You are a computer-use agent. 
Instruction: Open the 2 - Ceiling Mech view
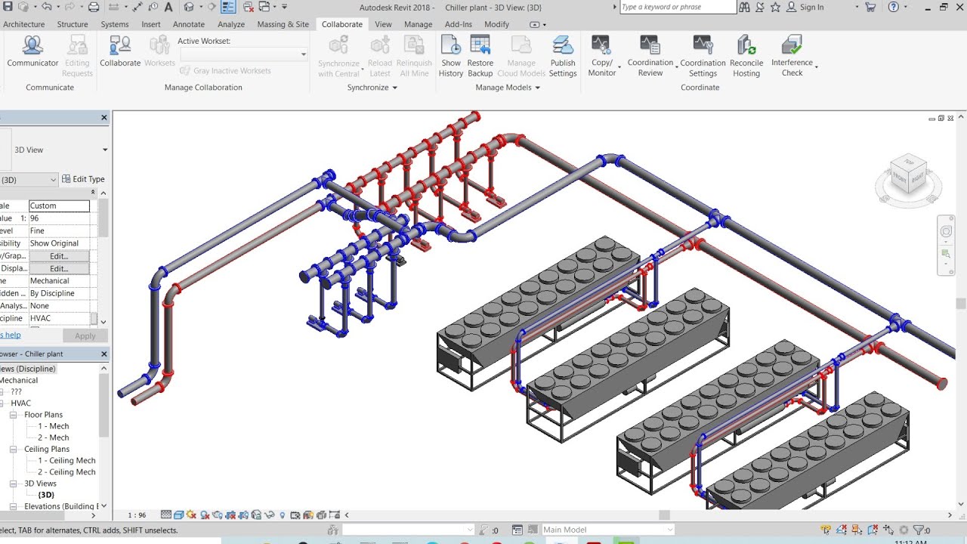(67, 472)
